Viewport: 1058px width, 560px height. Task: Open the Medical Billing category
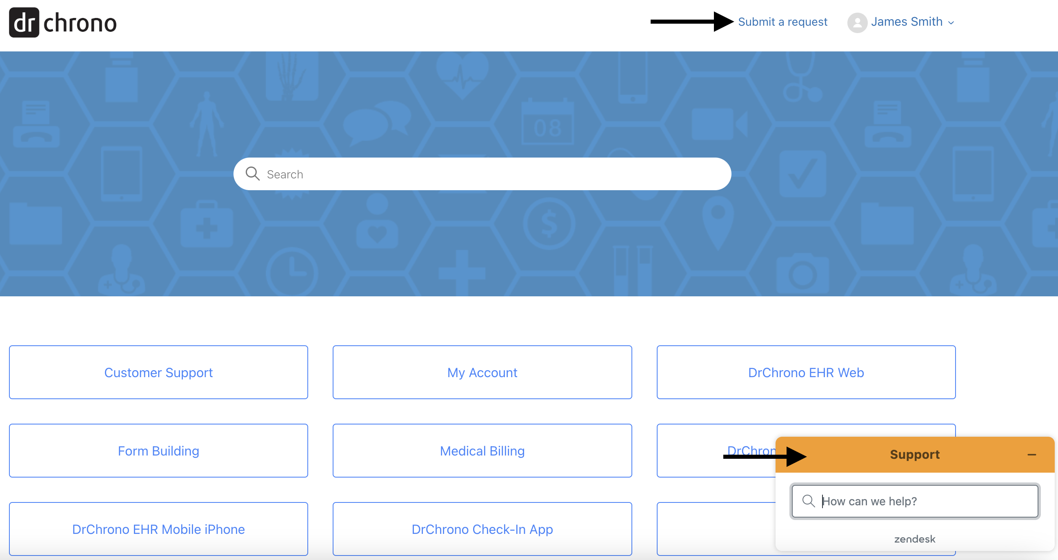482,451
